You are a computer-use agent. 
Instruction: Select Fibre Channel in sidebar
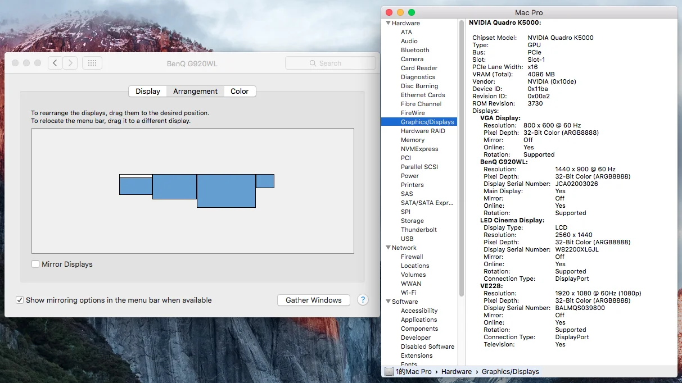421,104
